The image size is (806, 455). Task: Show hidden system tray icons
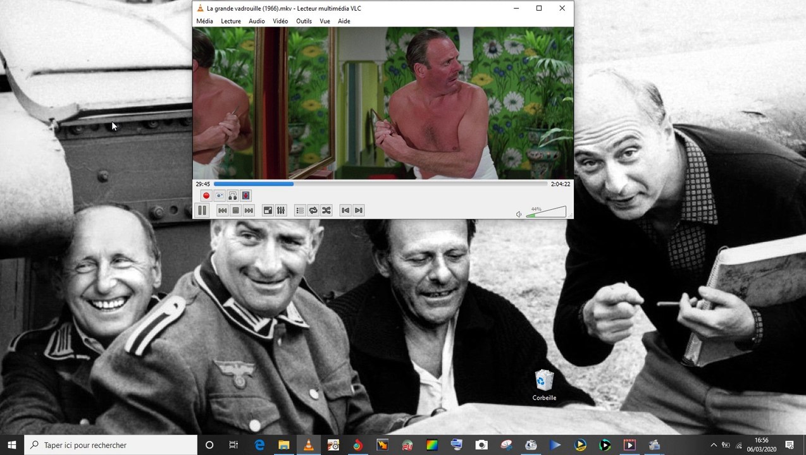pyautogui.click(x=714, y=445)
